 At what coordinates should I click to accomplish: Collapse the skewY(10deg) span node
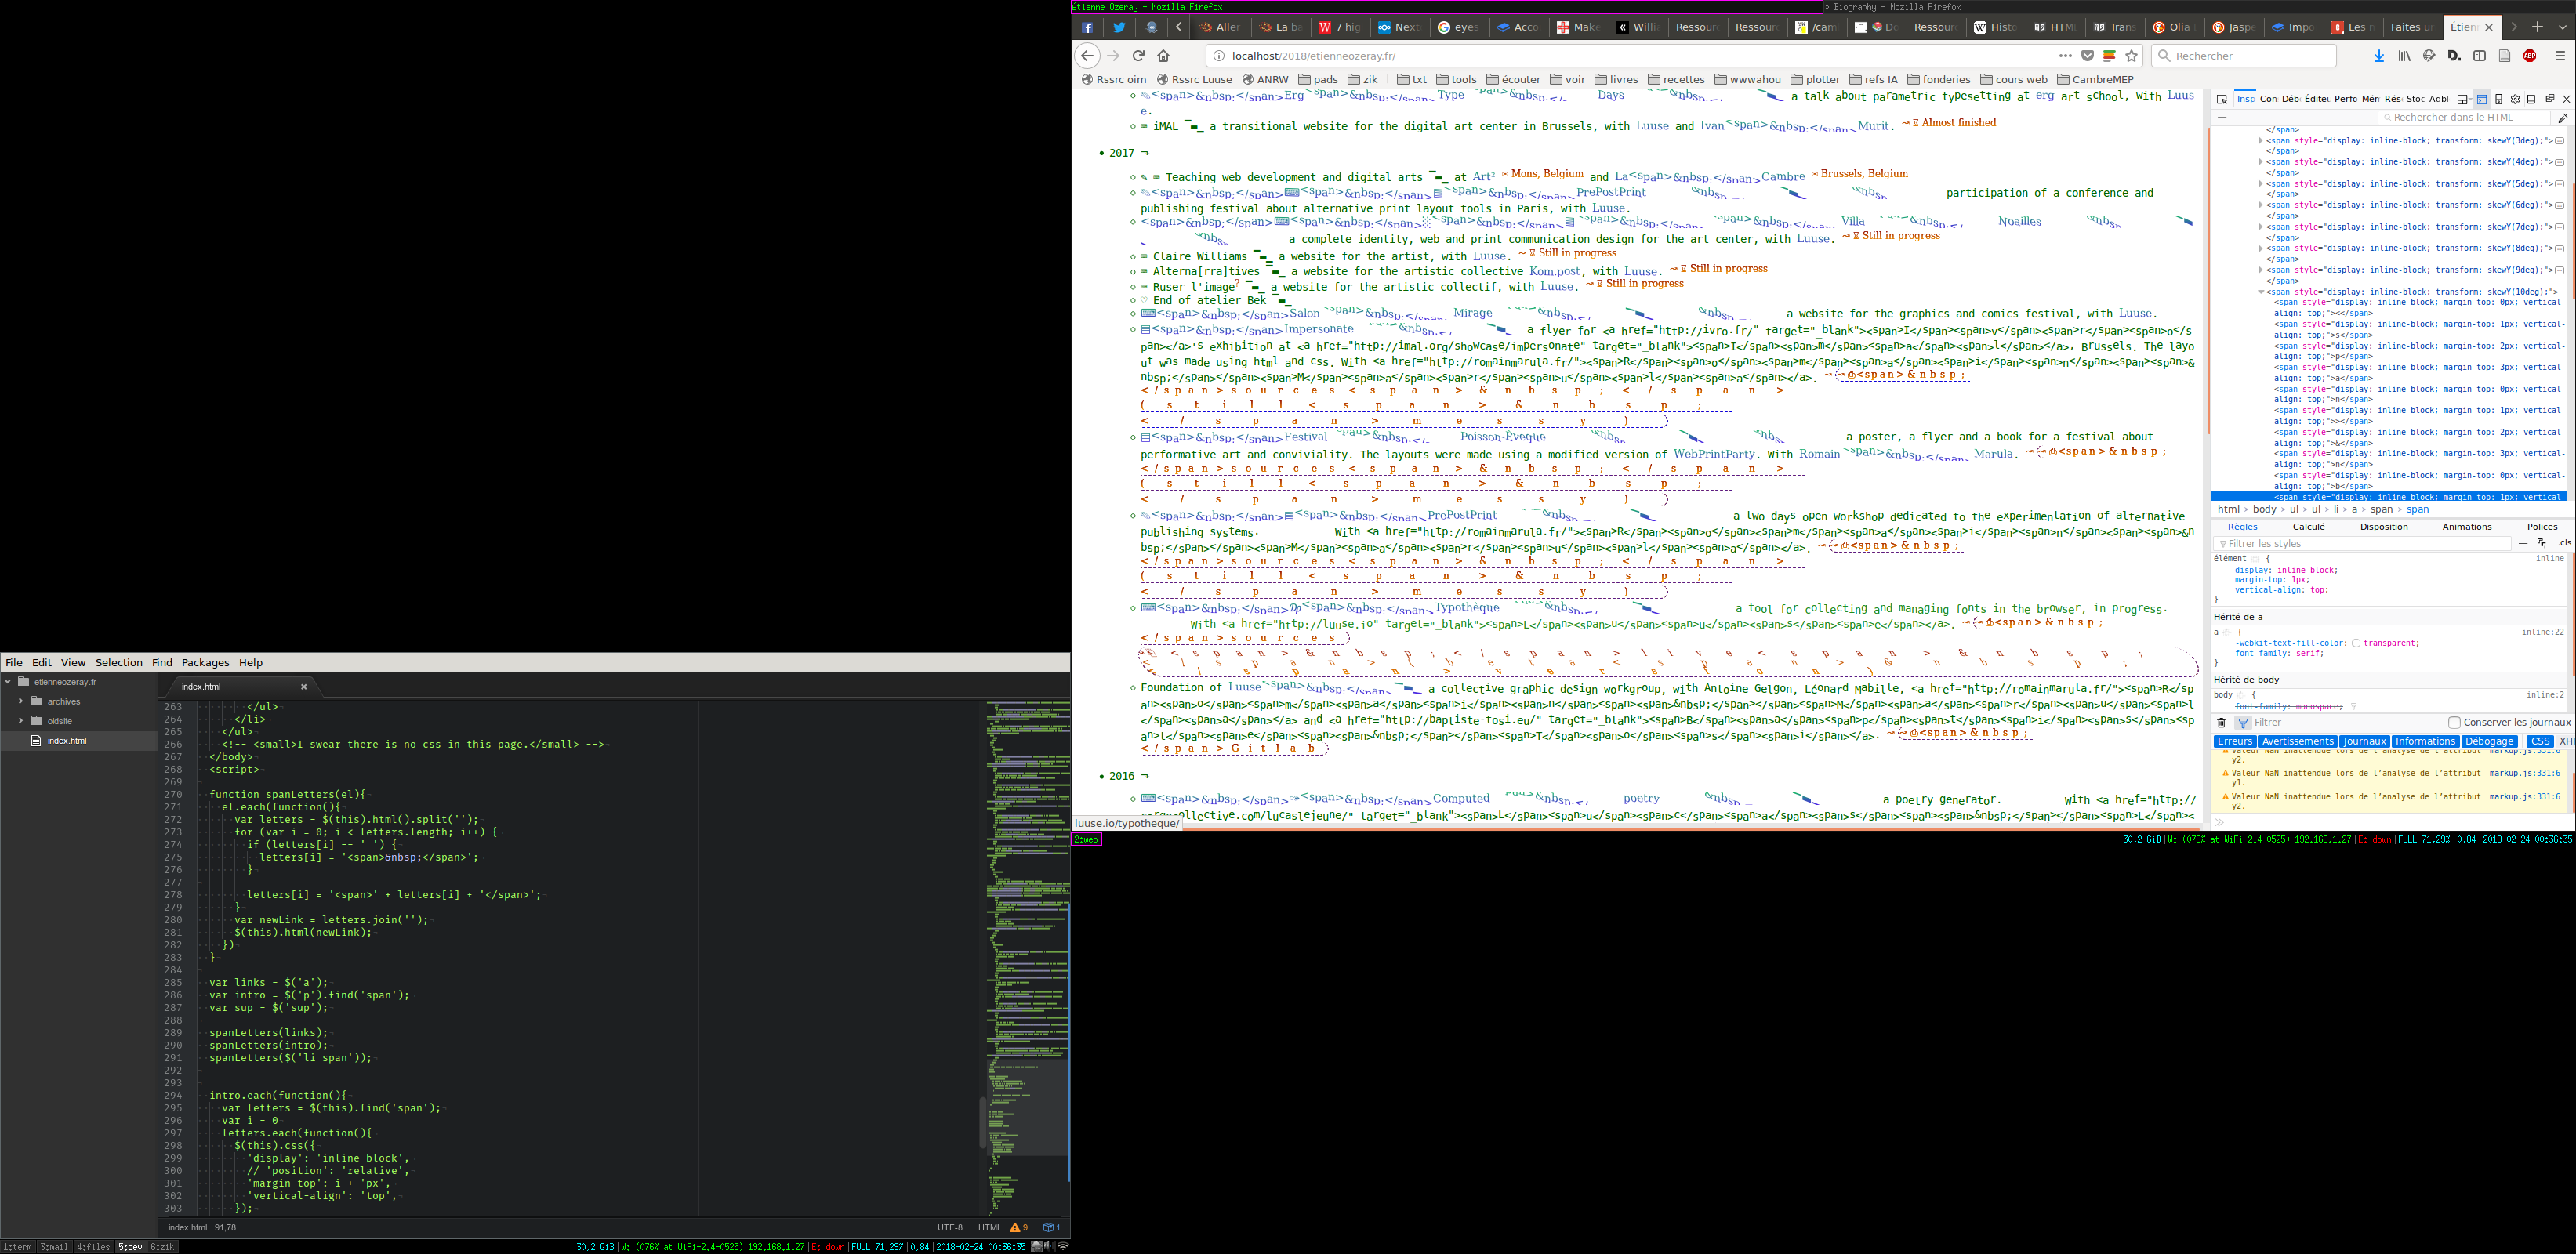(x=2260, y=292)
